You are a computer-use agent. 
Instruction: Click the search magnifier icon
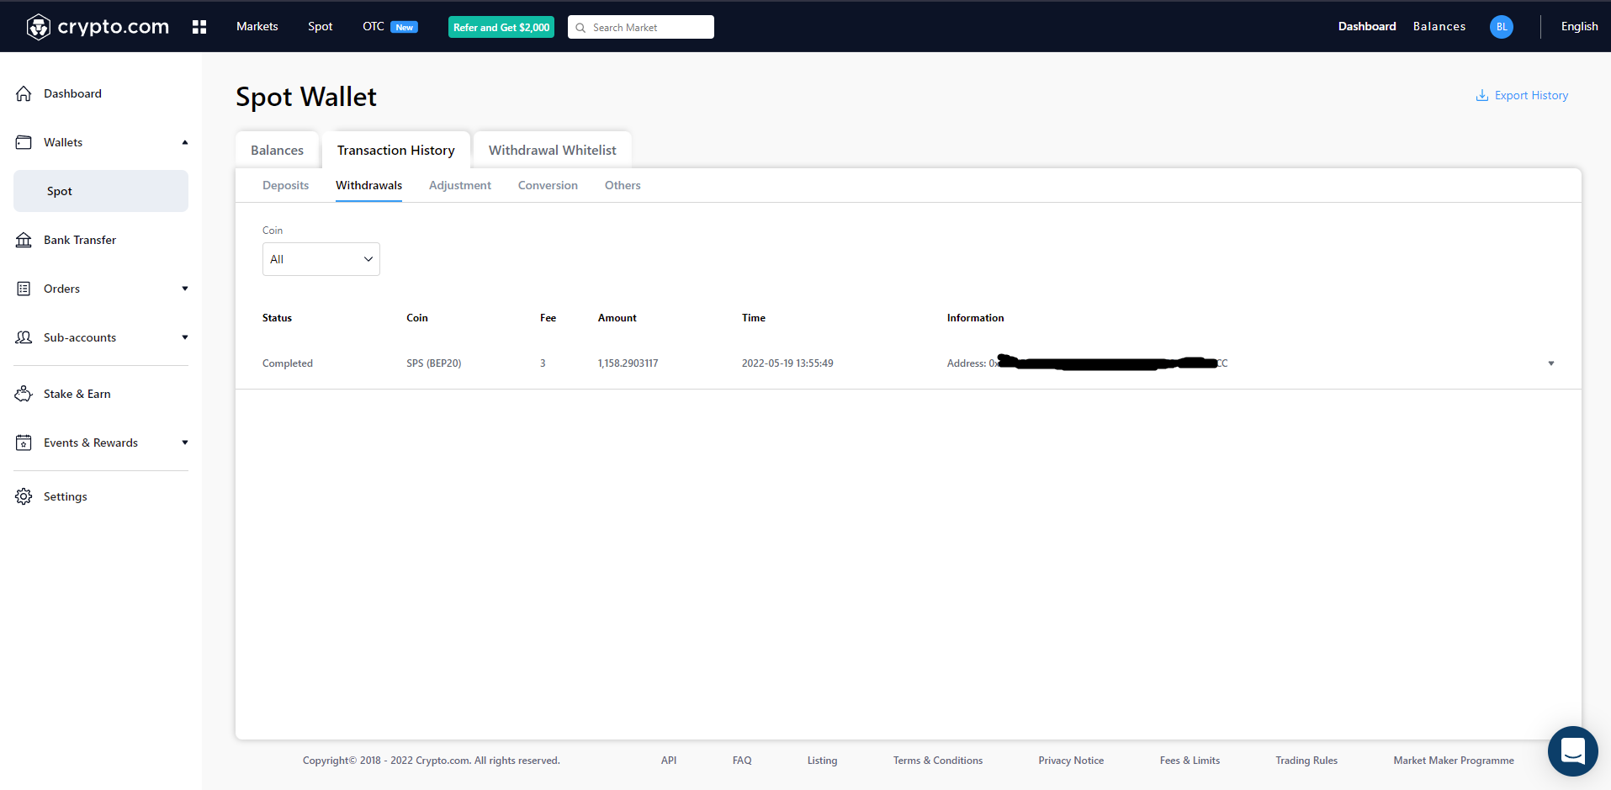coord(580,28)
